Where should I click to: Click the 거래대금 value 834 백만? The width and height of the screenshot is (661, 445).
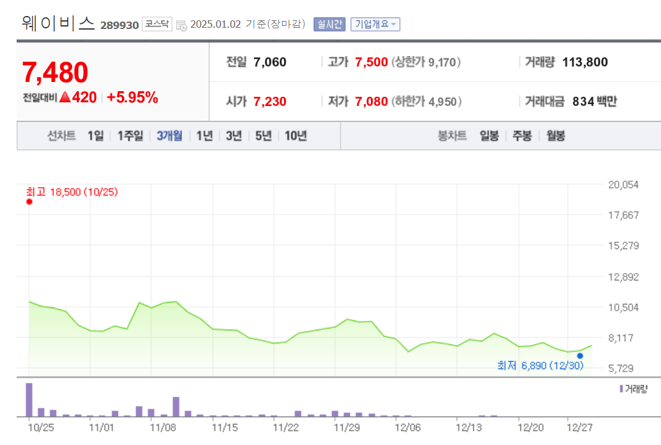pos(594,102)
